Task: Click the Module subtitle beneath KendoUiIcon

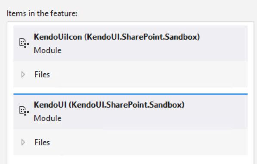Action: coord(47,50)
